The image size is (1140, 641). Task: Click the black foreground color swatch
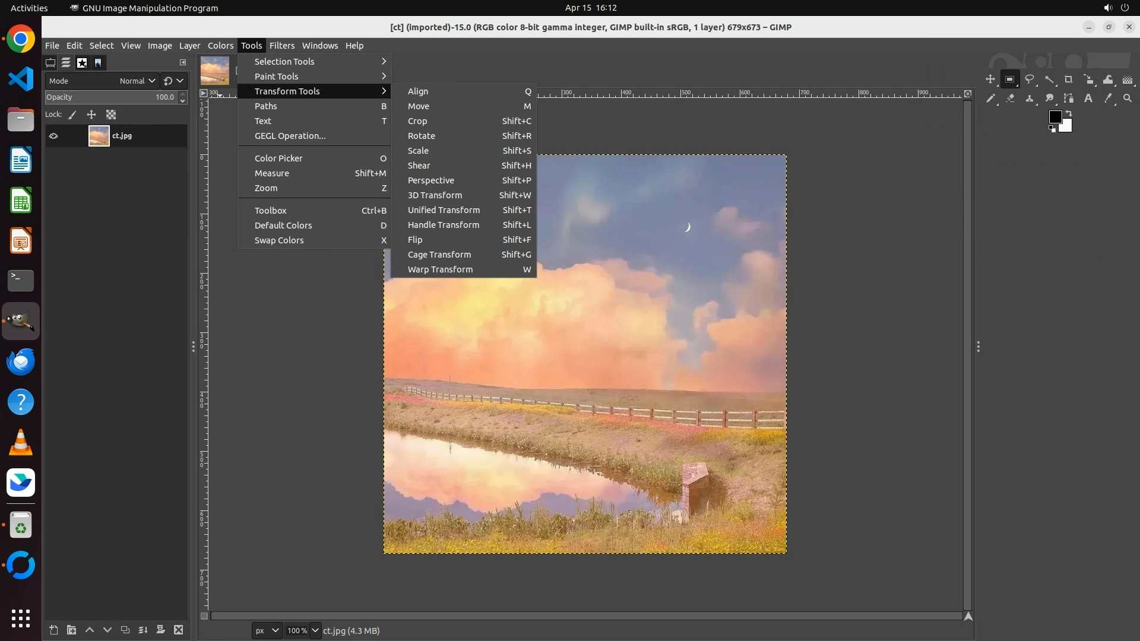click(x=1054, y=117)
